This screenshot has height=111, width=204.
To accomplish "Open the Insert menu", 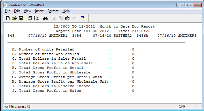I will pos(39,11).
